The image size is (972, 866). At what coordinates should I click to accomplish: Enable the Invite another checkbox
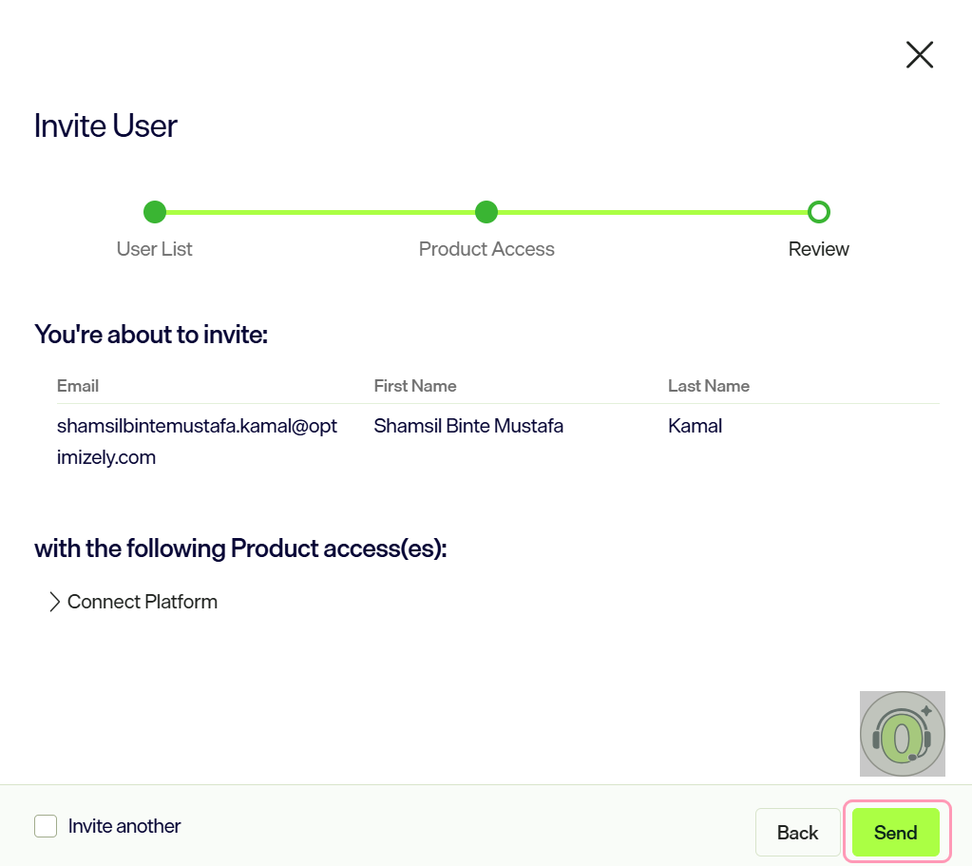[x=46, y=826]
